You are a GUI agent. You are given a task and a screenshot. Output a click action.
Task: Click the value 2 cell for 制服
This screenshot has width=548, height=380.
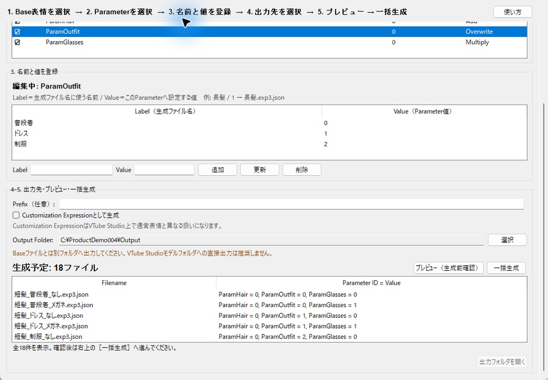326,144
